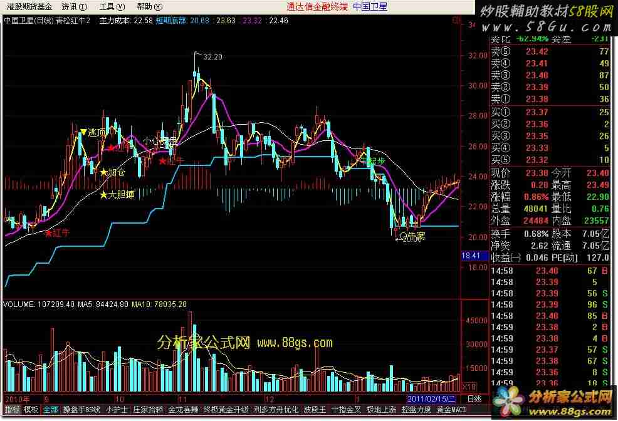The height and width of the screenshot is (421, 618).
Task: Click the 32.20 peak price label
Action: coord(213,57)
